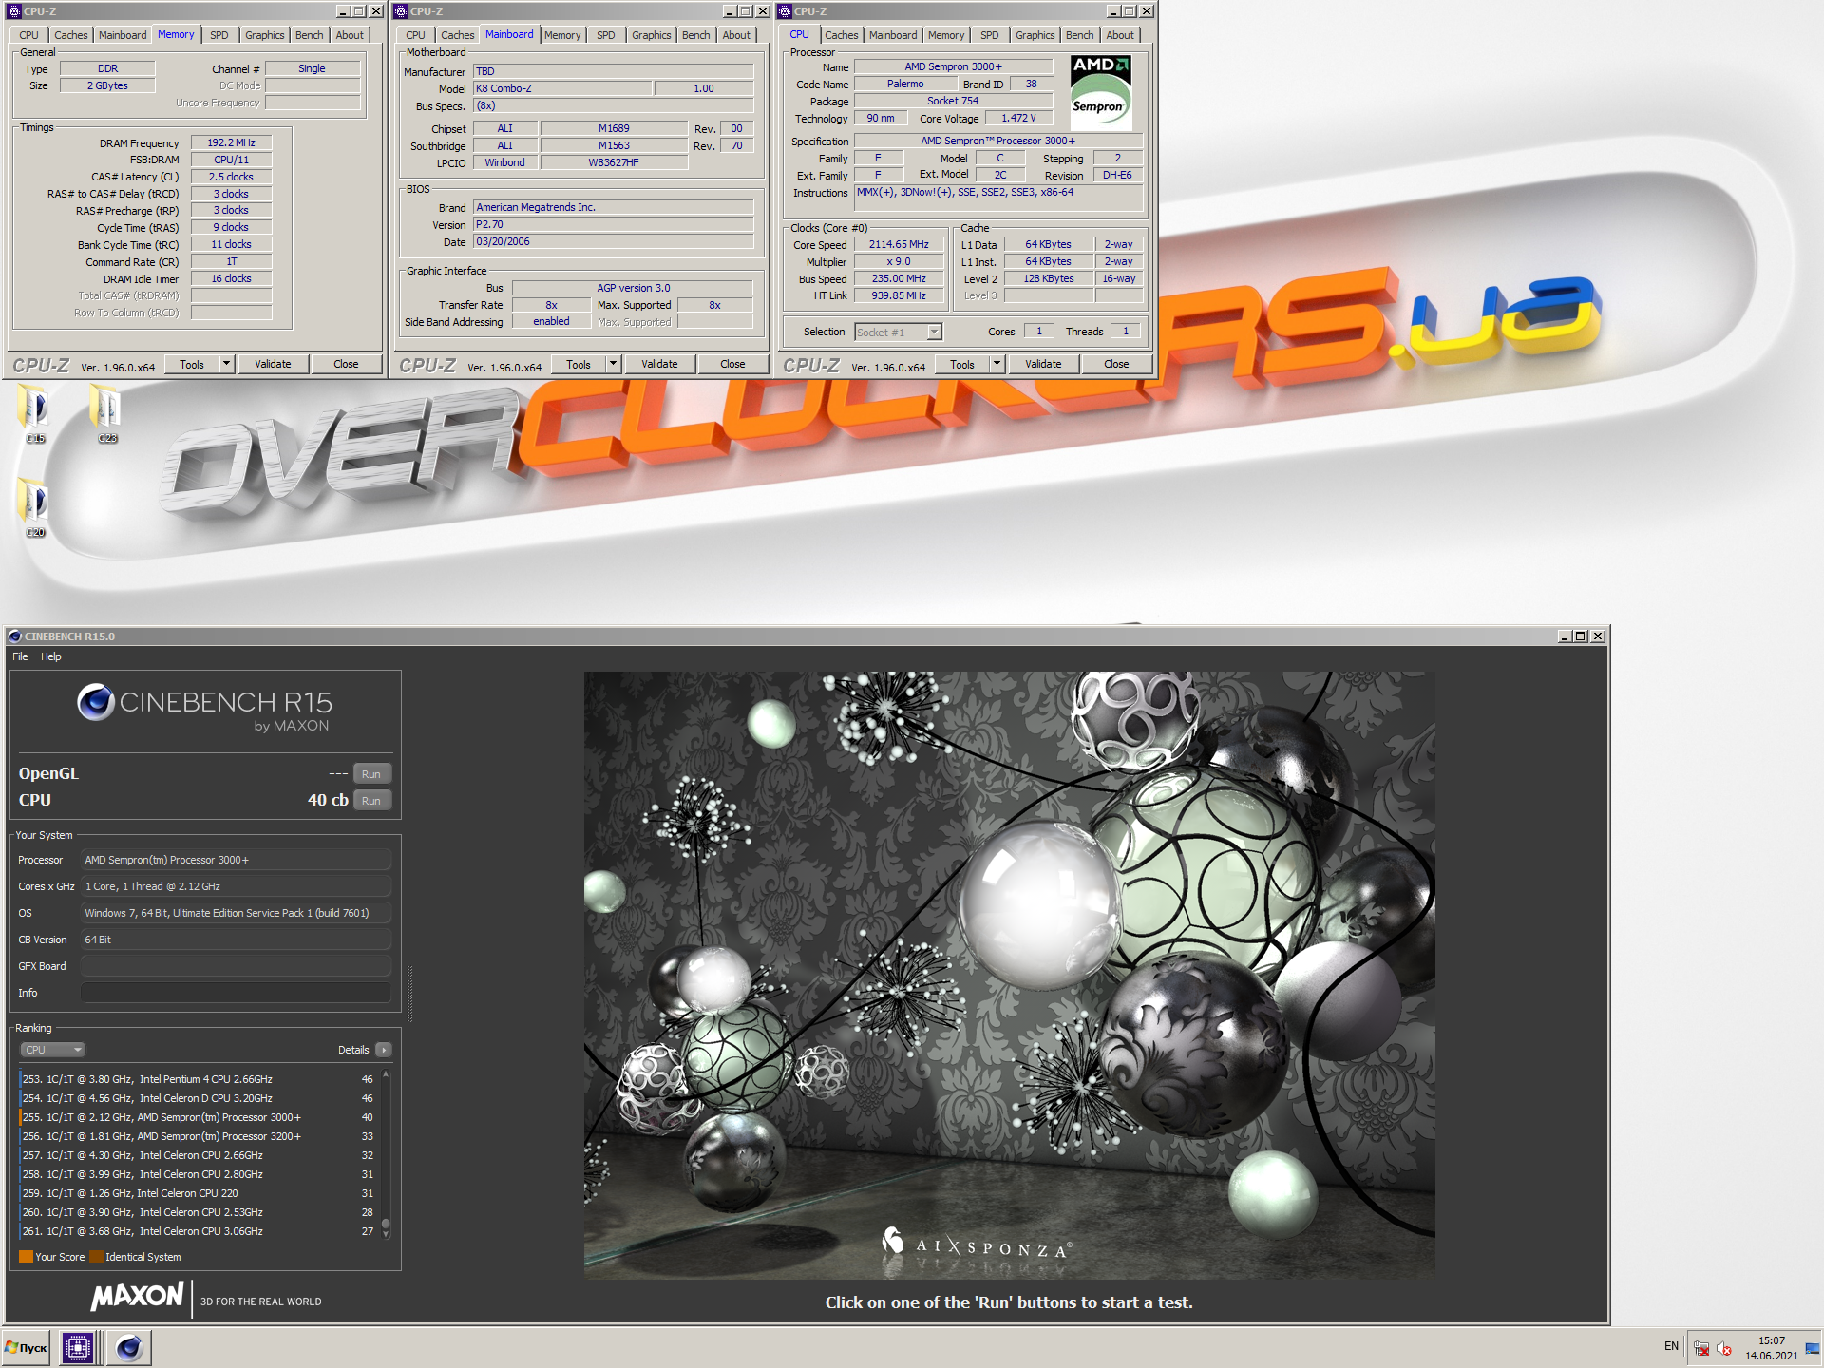Open Details arrow in Ranking panel

383,1050
